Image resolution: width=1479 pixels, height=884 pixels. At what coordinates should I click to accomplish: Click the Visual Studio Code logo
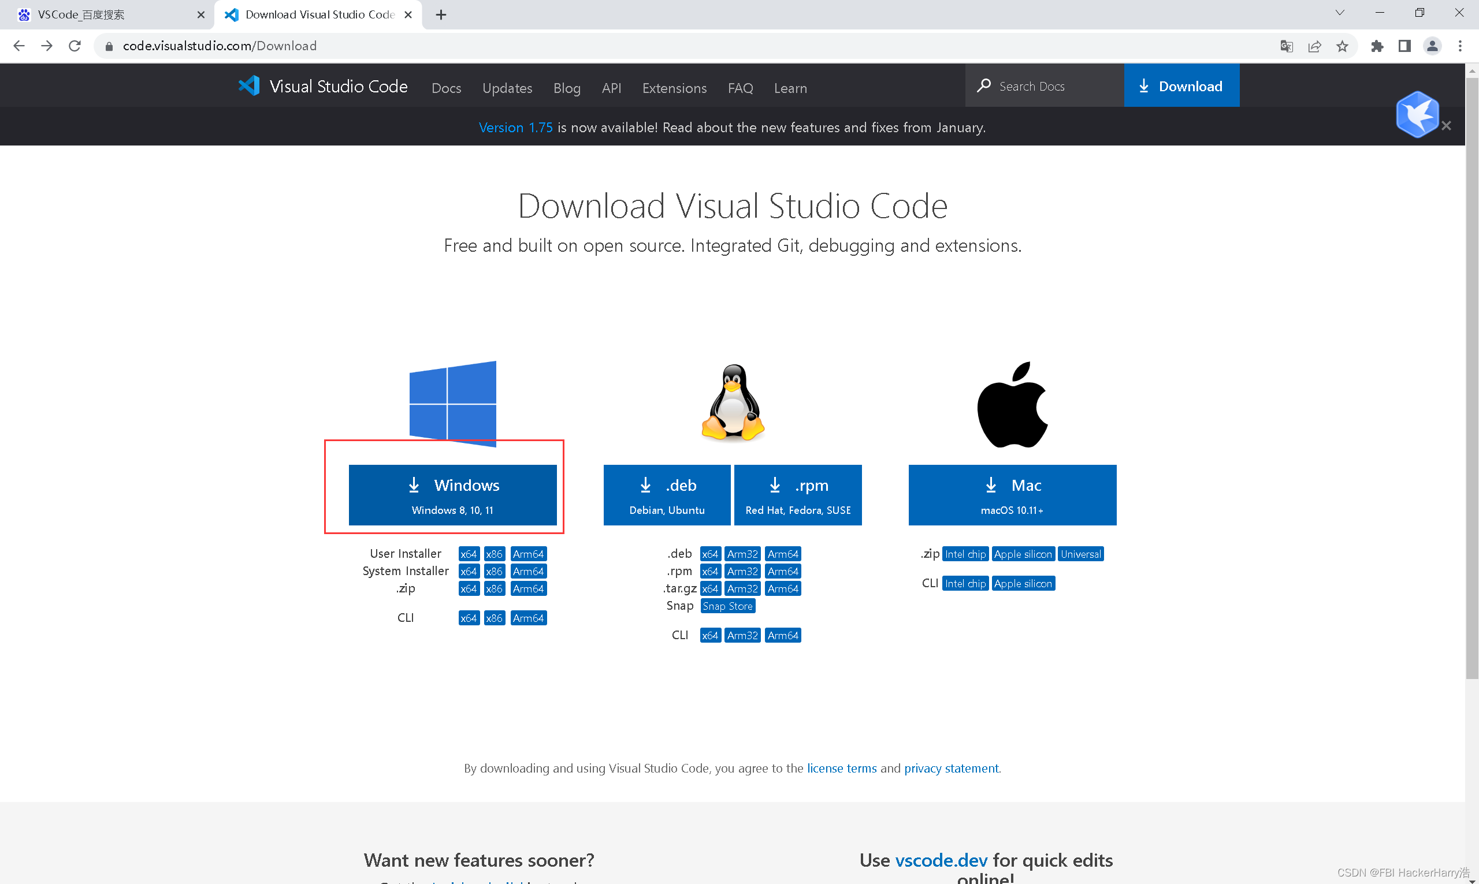tap(322, 87)
